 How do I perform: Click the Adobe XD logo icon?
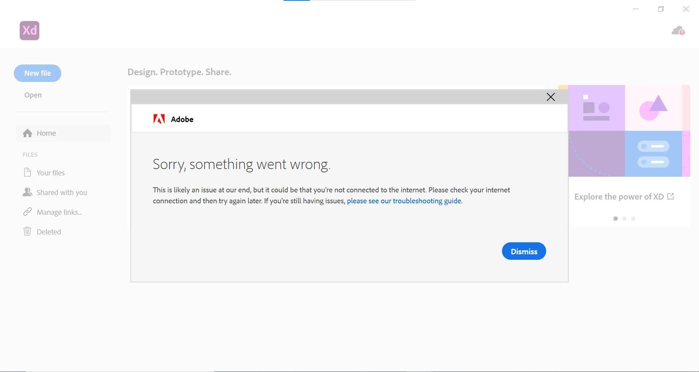pos(29,31)
